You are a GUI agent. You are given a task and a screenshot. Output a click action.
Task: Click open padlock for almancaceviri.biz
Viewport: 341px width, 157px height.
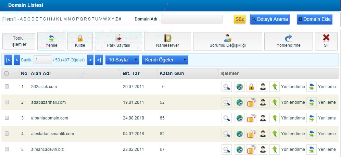tap(251, 149)
